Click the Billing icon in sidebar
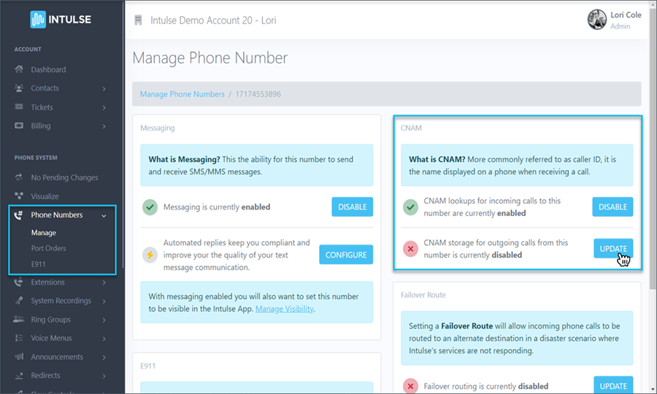 pyautogui.click(x=19, y=126)
